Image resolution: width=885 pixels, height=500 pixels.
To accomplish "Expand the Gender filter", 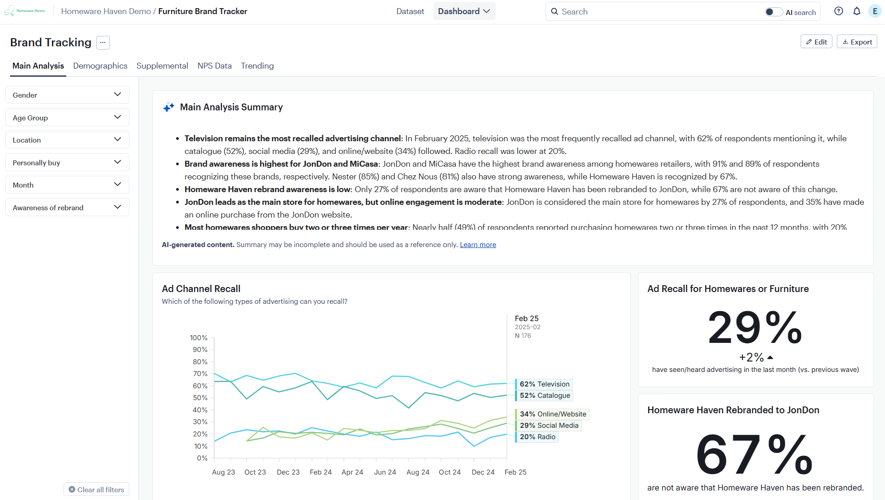I will point(67,94).
